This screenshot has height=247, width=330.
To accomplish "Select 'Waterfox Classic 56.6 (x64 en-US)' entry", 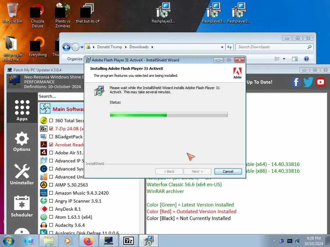I will pos(184,184).
